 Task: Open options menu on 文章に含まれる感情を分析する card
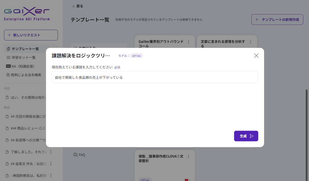pyautogui.click(x=251, y=42)
